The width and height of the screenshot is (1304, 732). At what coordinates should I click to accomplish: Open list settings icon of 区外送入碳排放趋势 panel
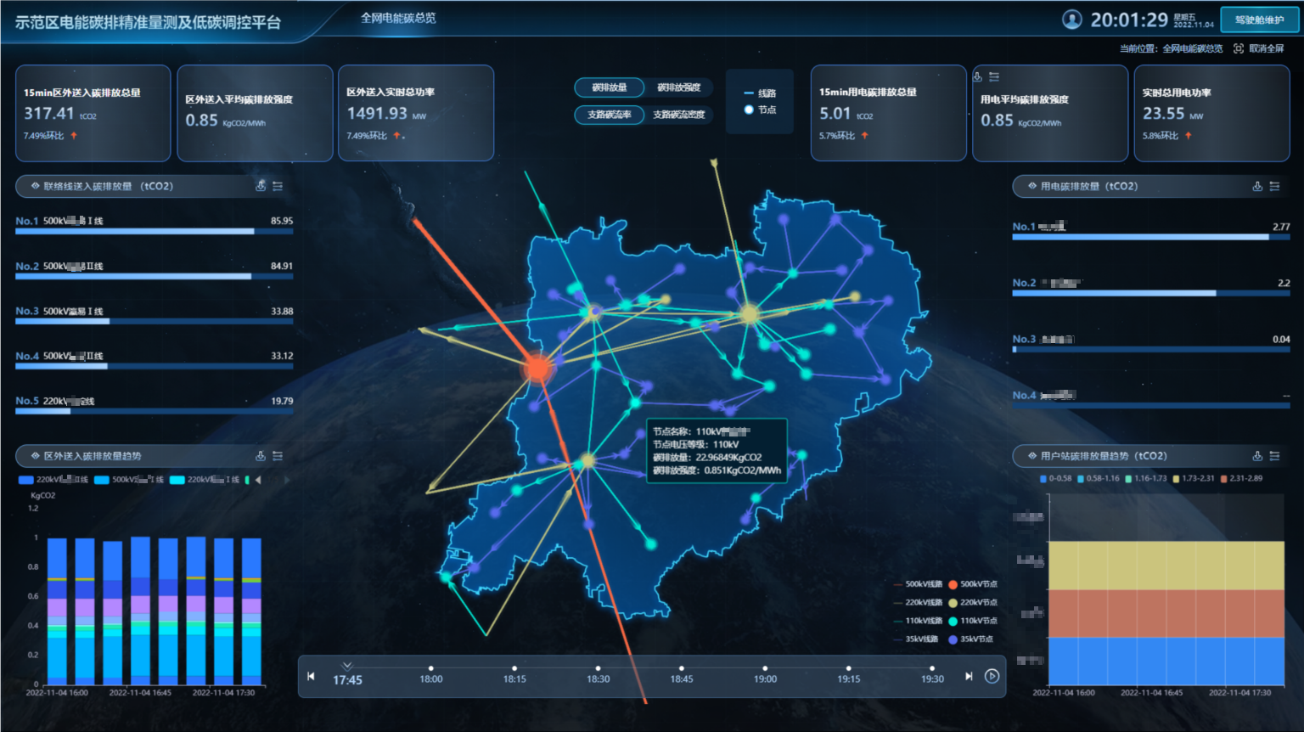pyautogui.click(x=278, y=456)
